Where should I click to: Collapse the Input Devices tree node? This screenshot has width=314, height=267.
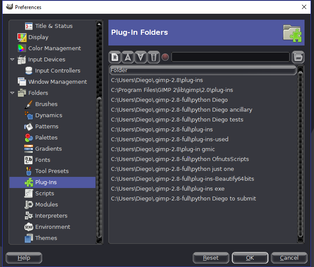(x=12, y=60)
